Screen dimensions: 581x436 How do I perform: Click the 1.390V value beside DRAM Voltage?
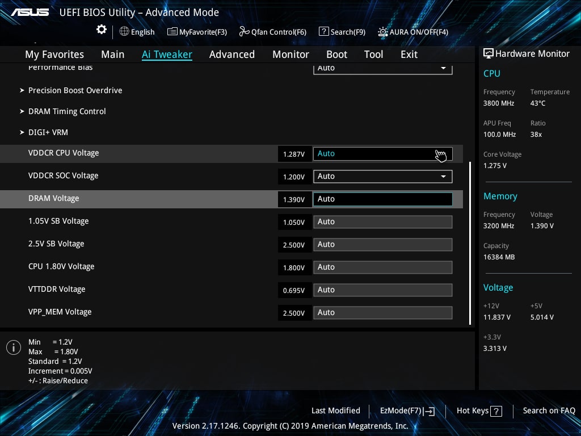click(x=294, y=199)
